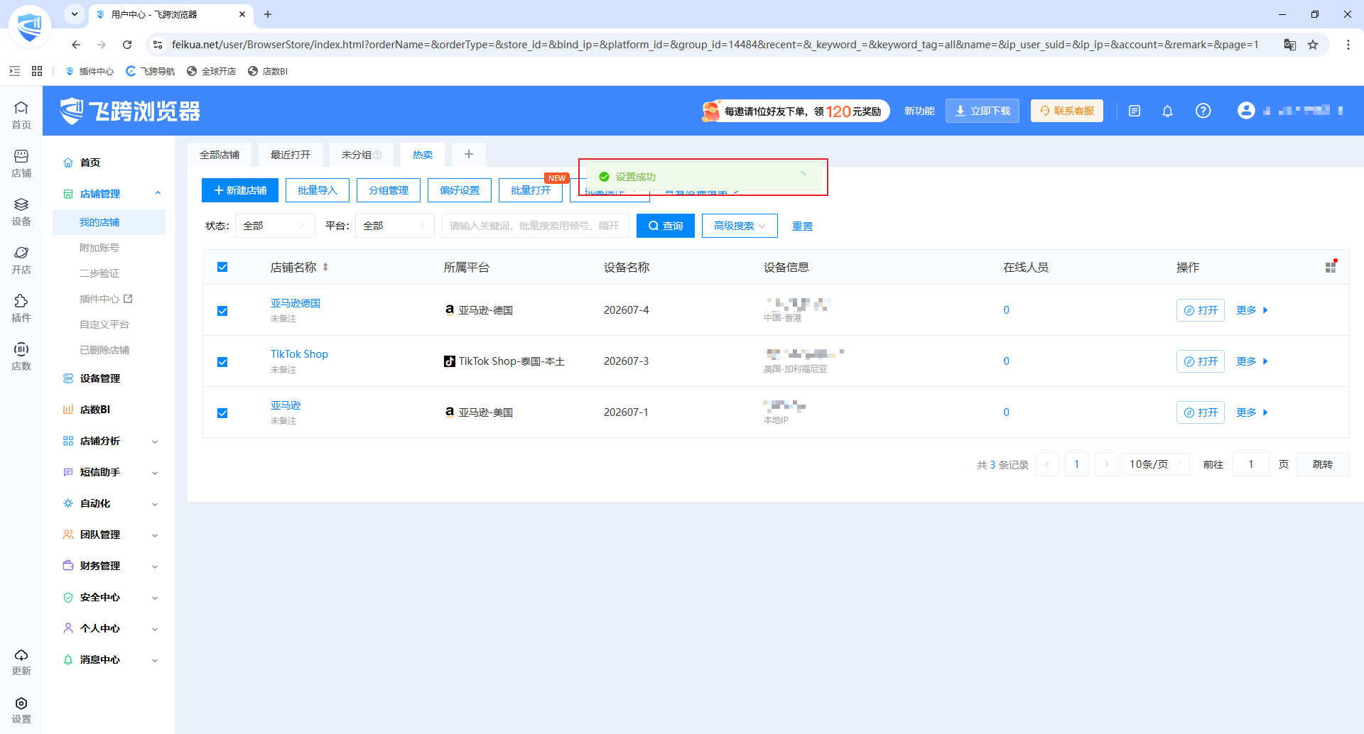Click the keyword search input field
The image size is (1364, 734).
(x=535, y=226)
